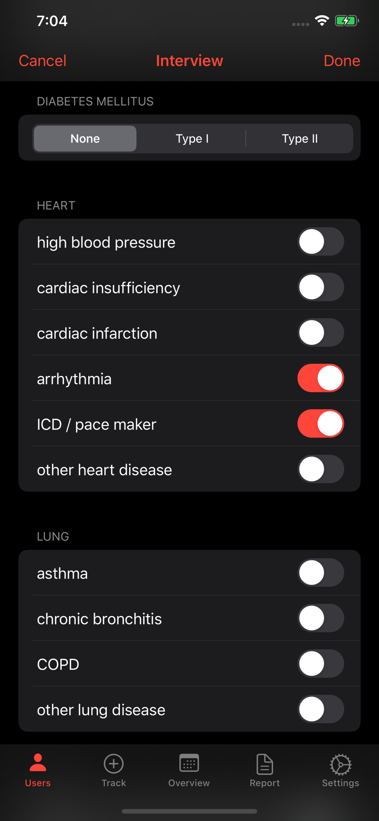Image resolution: width=379 pixels, height=821 pixels.
Task: Choose the None diabetes segment
Action: click(x=85, y=138)
